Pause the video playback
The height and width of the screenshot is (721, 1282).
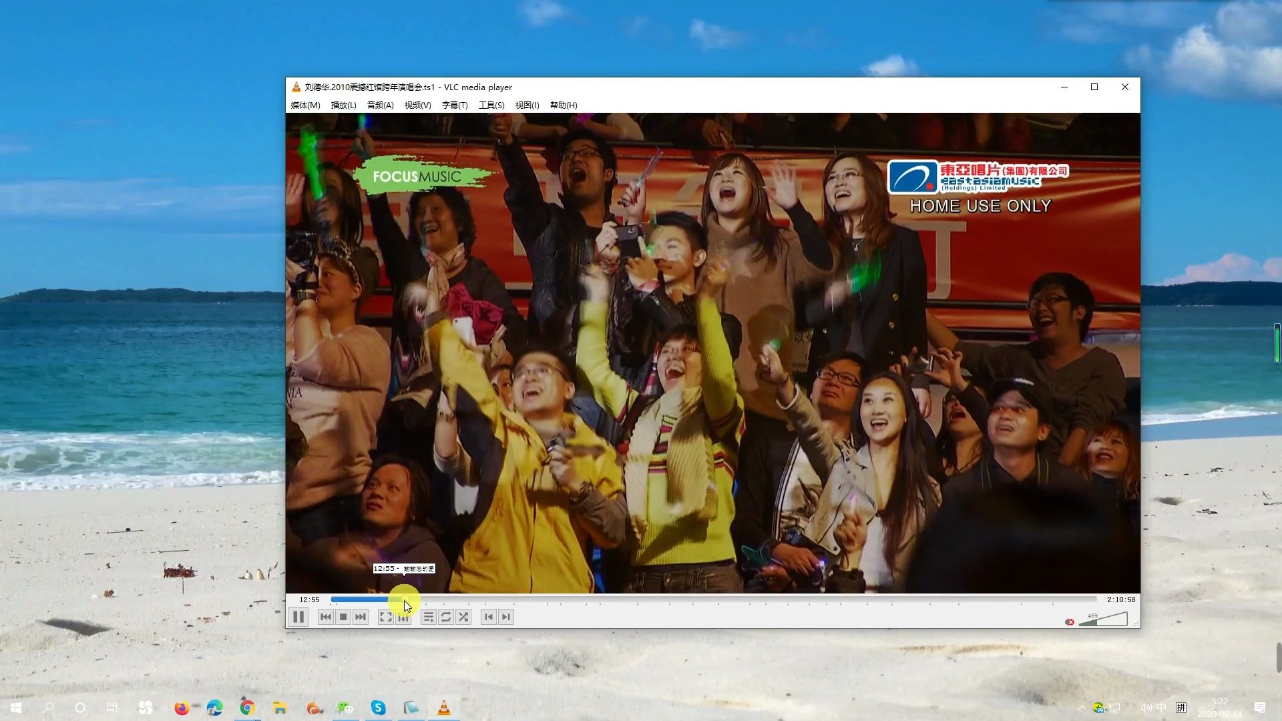298,617
